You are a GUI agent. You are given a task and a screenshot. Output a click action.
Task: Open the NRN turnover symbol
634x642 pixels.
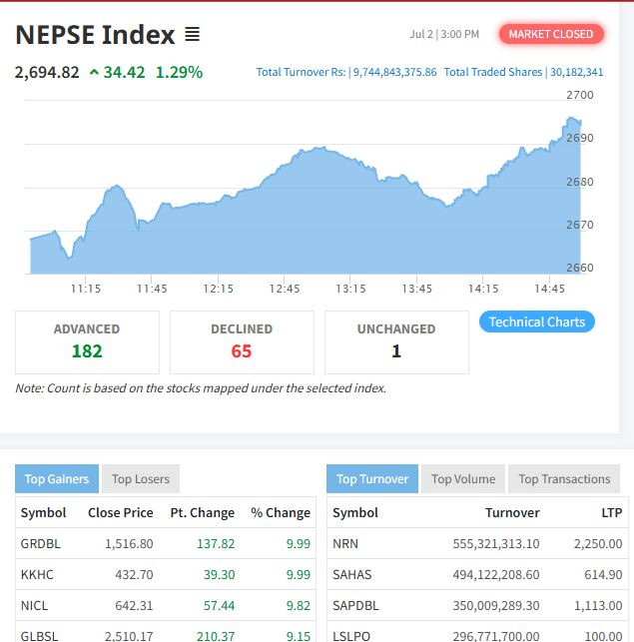tap(346, 544)
